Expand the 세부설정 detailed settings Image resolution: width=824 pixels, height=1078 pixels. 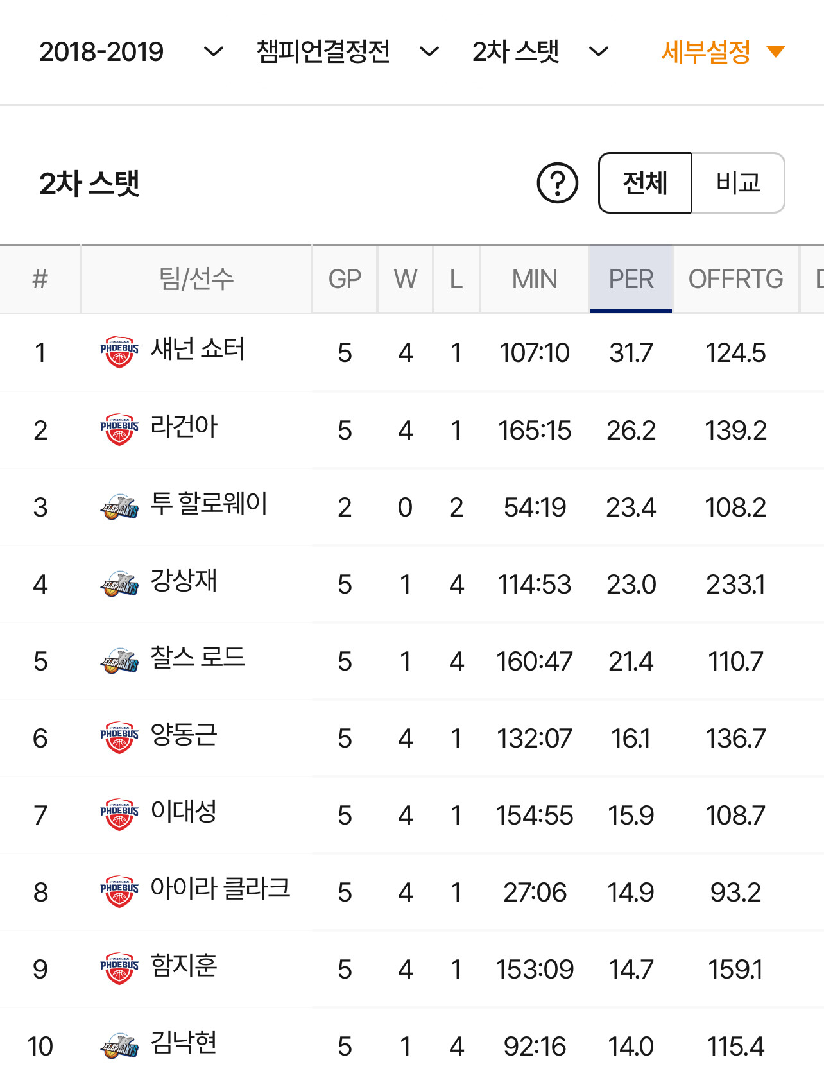point(723,51)
